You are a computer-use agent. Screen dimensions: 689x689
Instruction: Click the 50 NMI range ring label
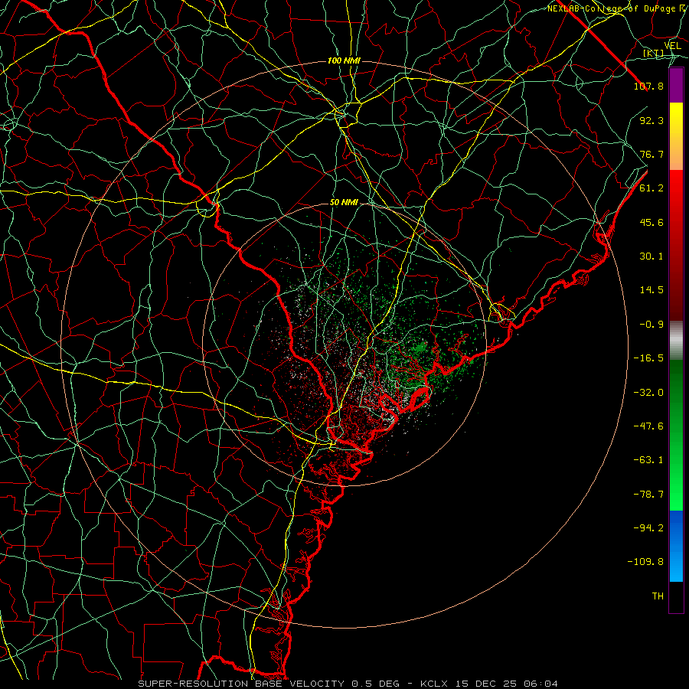pos(344,203)
